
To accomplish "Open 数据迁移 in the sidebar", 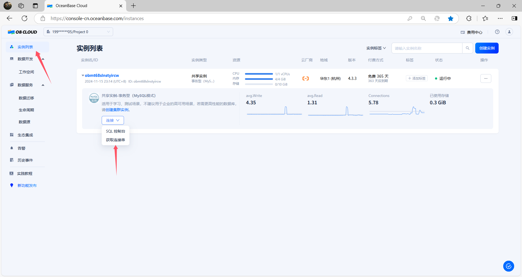I will [x=26, y=98].
